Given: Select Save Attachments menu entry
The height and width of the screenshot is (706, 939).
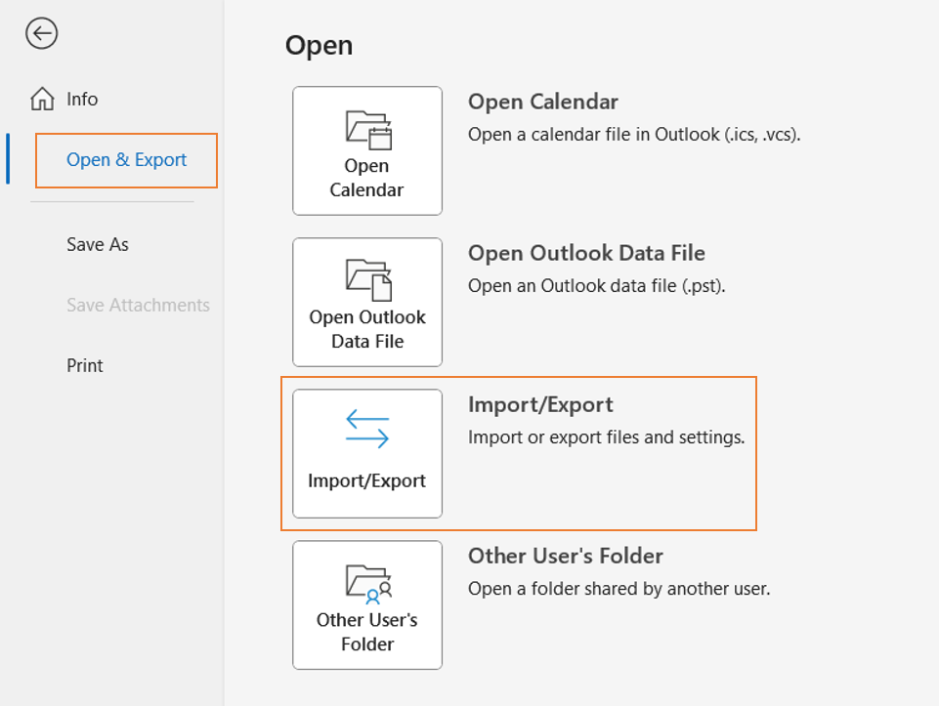Looking at the screenshot, I should (139, 305).
